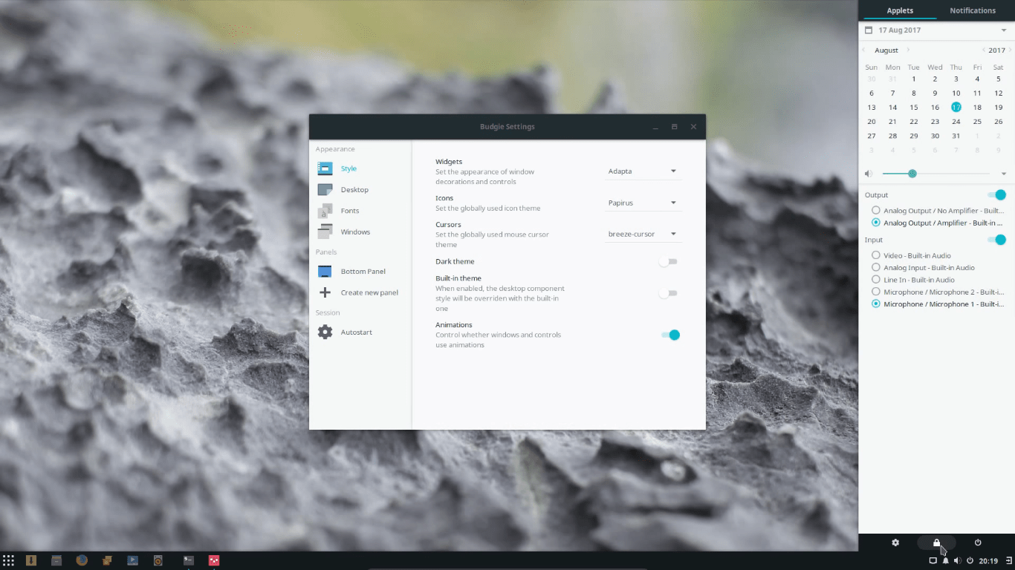This screenshot has width=1015, height=570.
Task: Click Create new panel
Action: point(360,292)
